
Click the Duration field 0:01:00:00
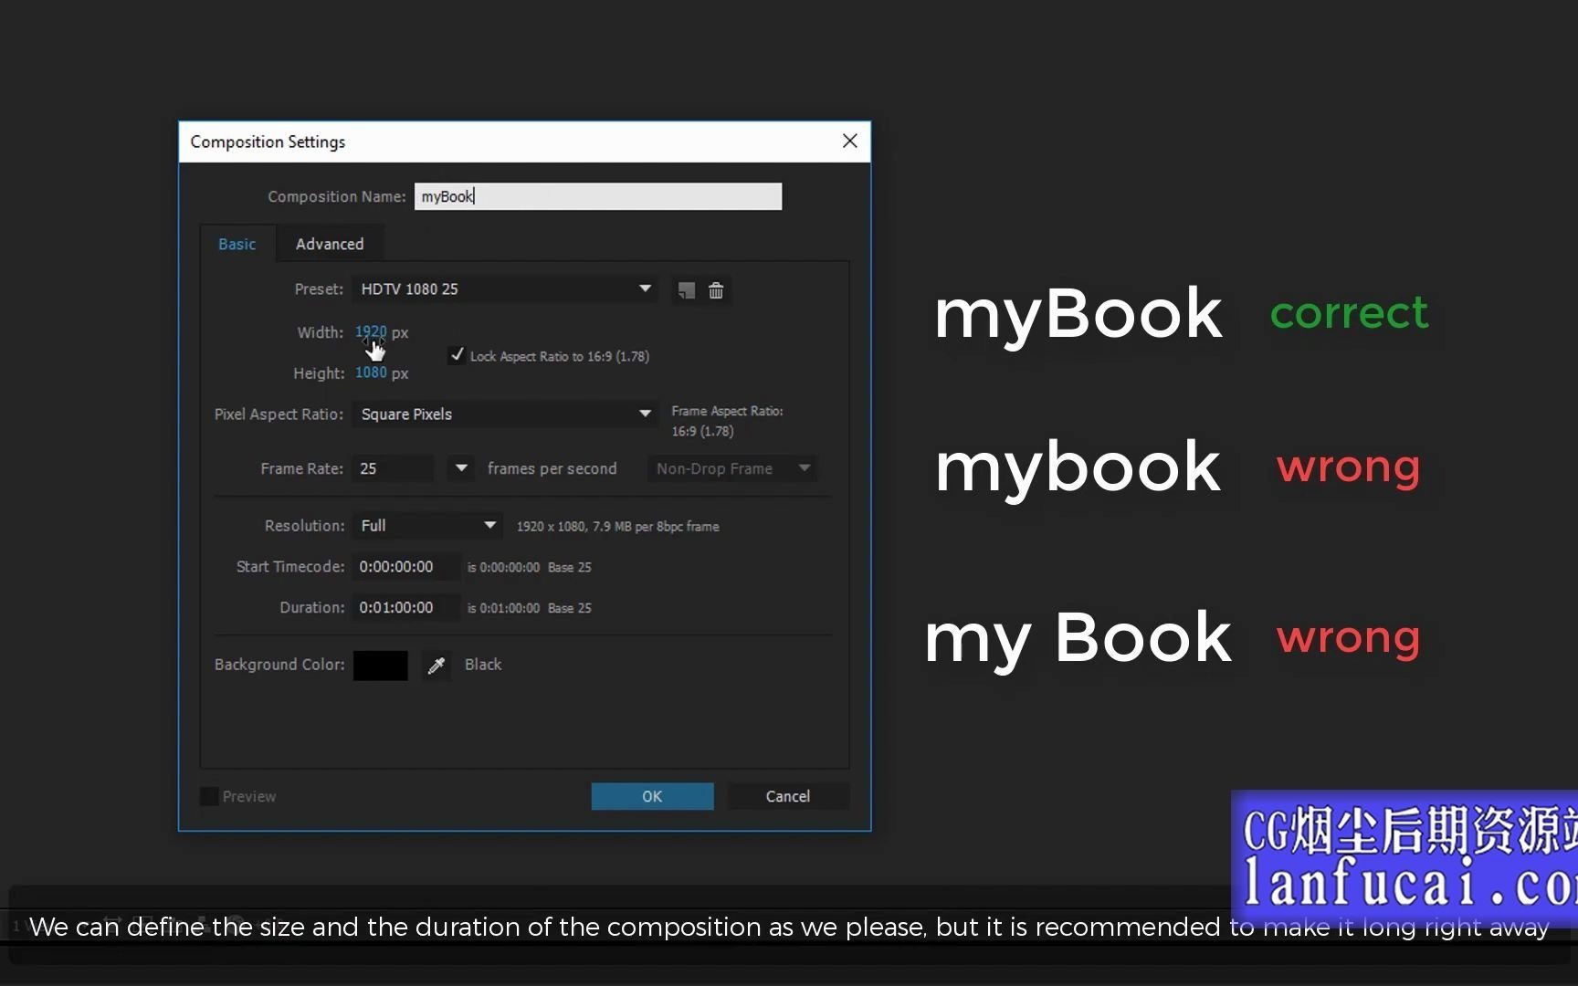(x=406, y=608)
